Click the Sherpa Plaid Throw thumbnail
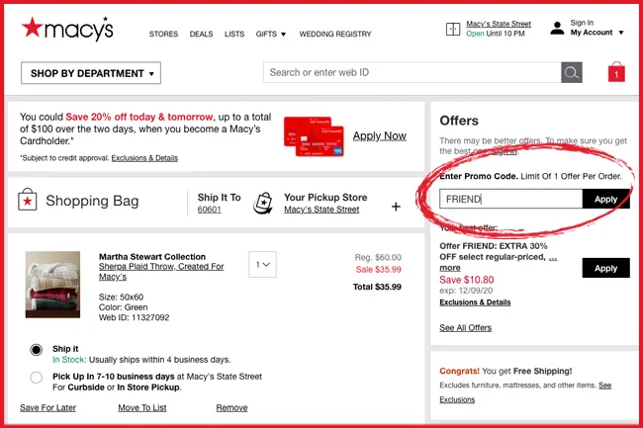The width and height of the screenshot is (643, 428). [x=52, y=284]
